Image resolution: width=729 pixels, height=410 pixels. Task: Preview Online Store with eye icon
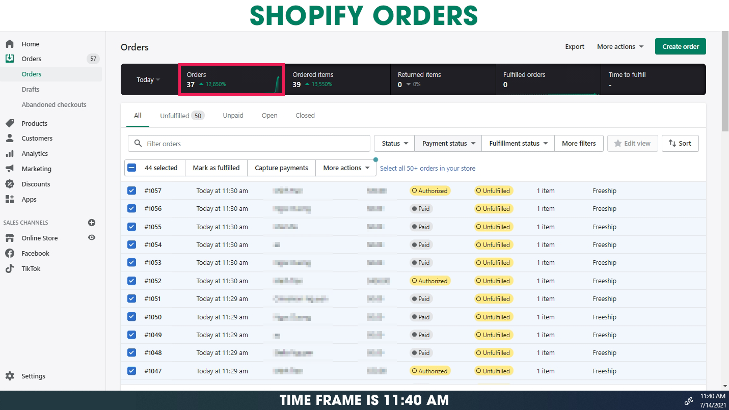pyautogui.click(x=92, y=237)
